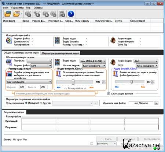
Task: Open the Видео кодек dropdown
Action: pyautogui.click(x=93, y=61)
